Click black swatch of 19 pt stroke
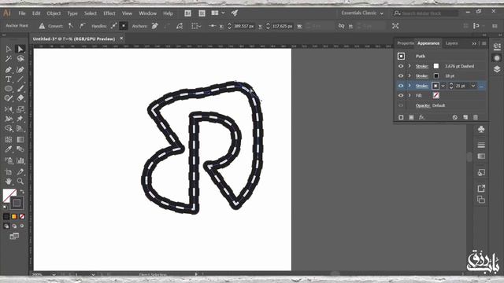 click(435, 76)
